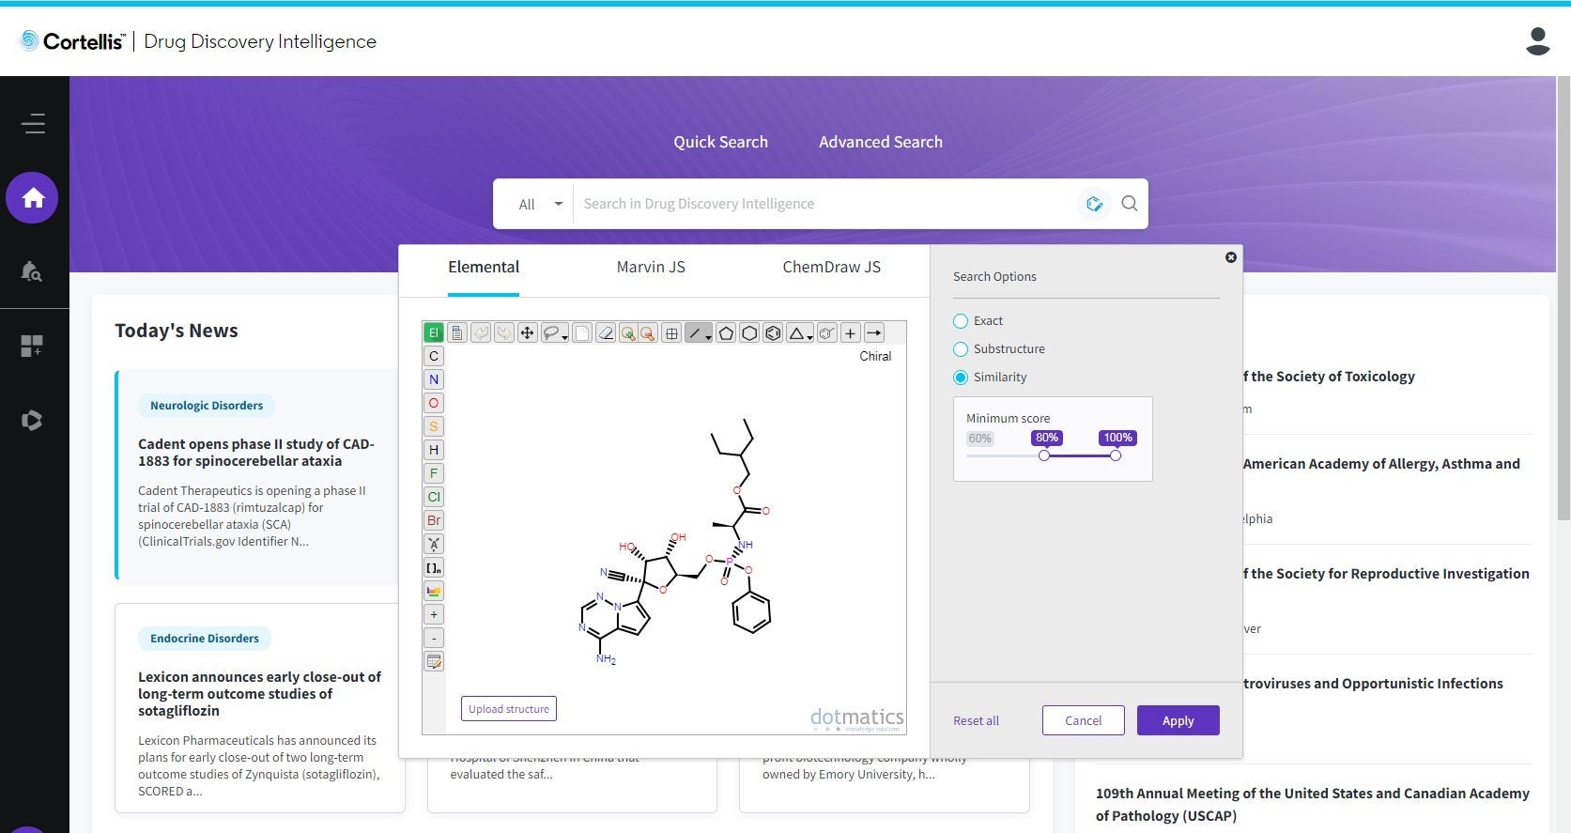
Task: Open the Quick Search tab
Action: (x=720, y=142)
